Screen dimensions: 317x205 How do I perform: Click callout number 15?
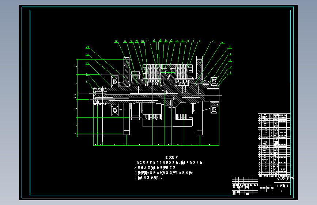click(160, 41)
